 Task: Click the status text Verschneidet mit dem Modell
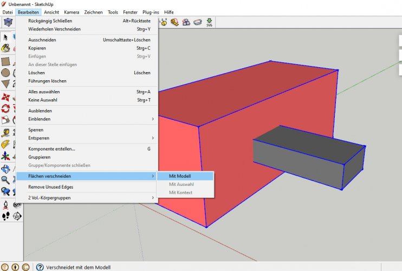[79, 267]
